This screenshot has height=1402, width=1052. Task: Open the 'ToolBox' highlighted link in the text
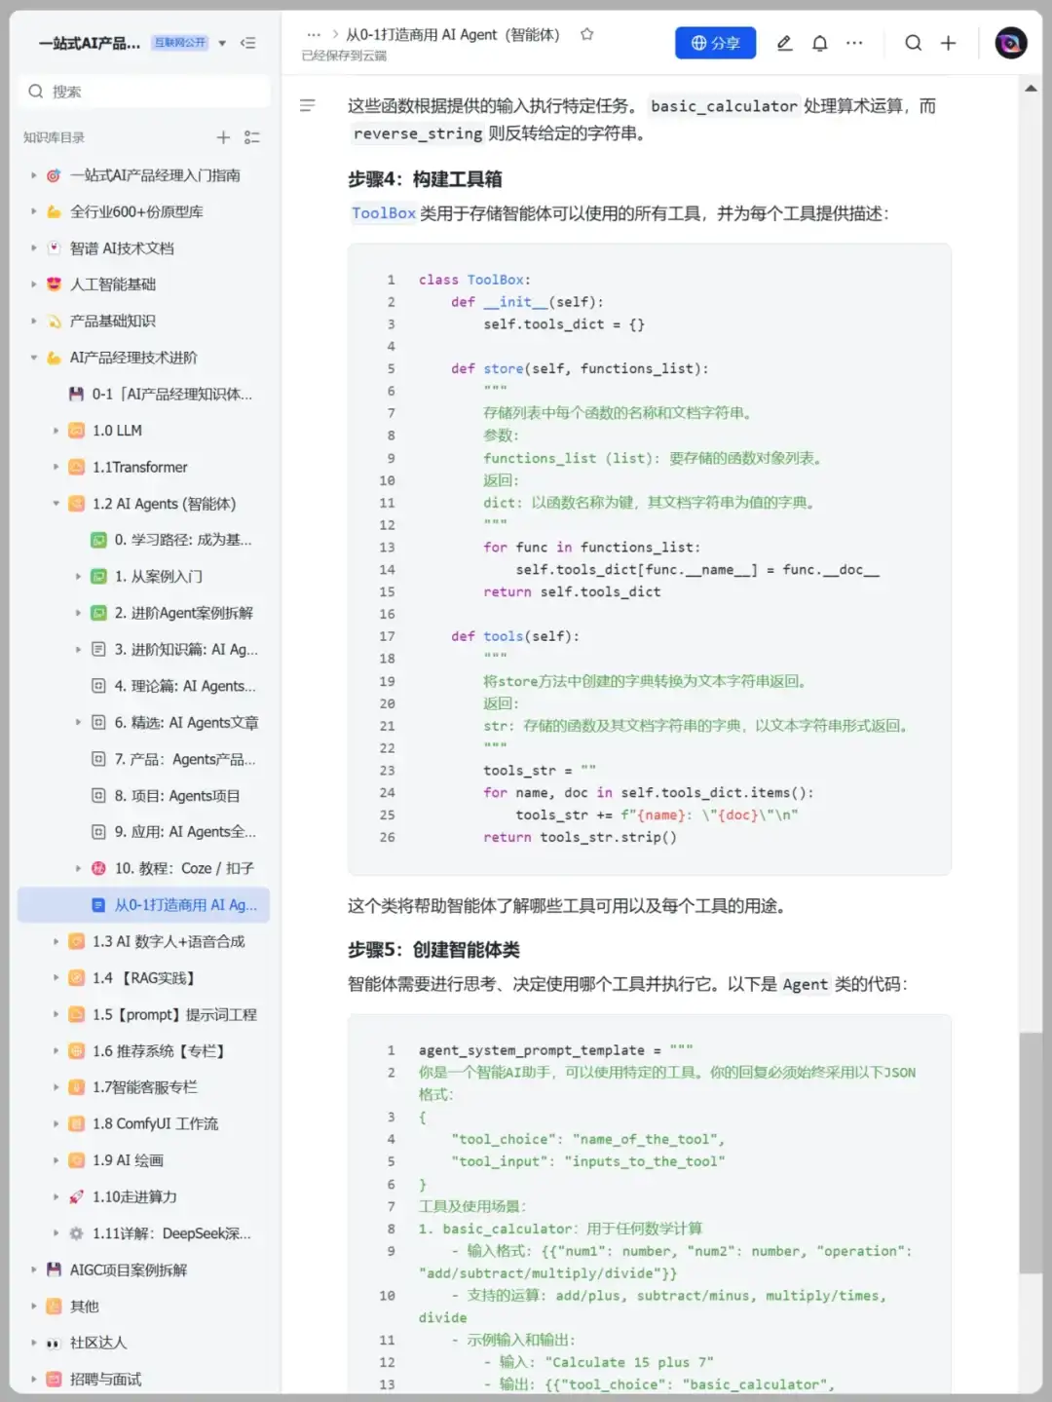coord(384,213)
